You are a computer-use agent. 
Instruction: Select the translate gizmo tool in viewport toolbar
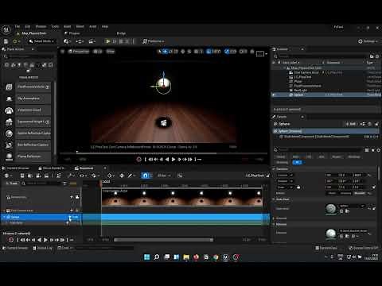tap(165, 52)
